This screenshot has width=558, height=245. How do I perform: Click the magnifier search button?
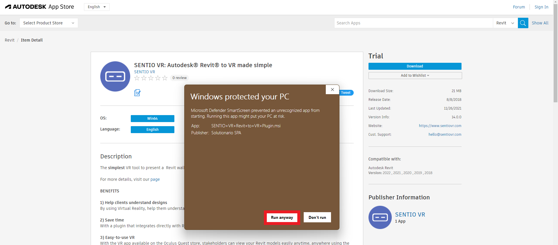tap(523, 23)
